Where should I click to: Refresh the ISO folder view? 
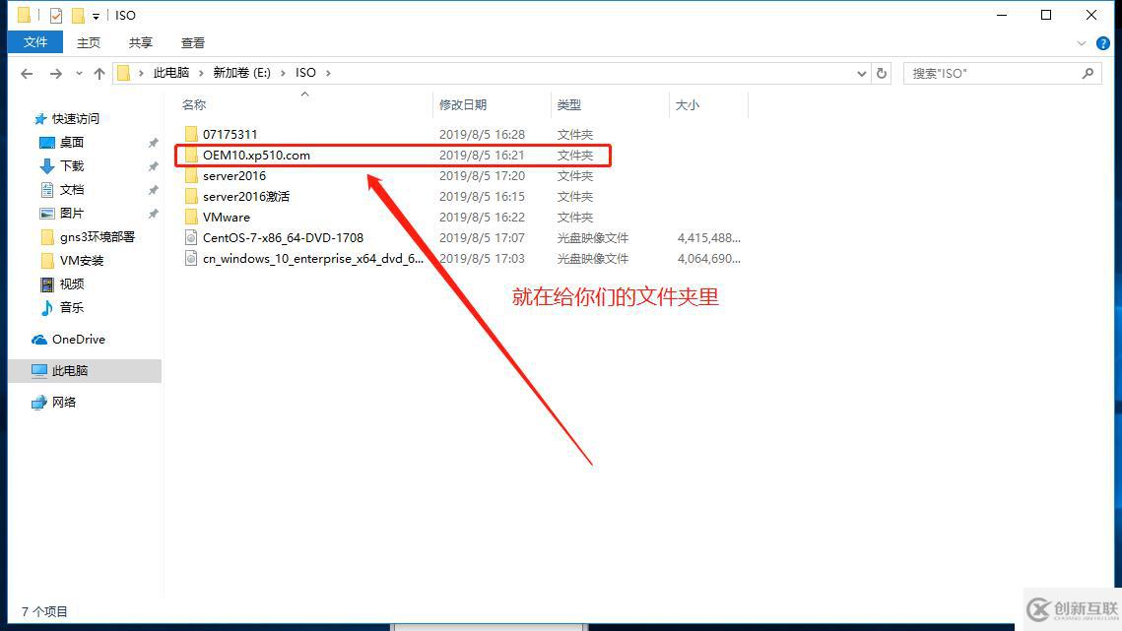pyautogui.click(x=882, y=73)
